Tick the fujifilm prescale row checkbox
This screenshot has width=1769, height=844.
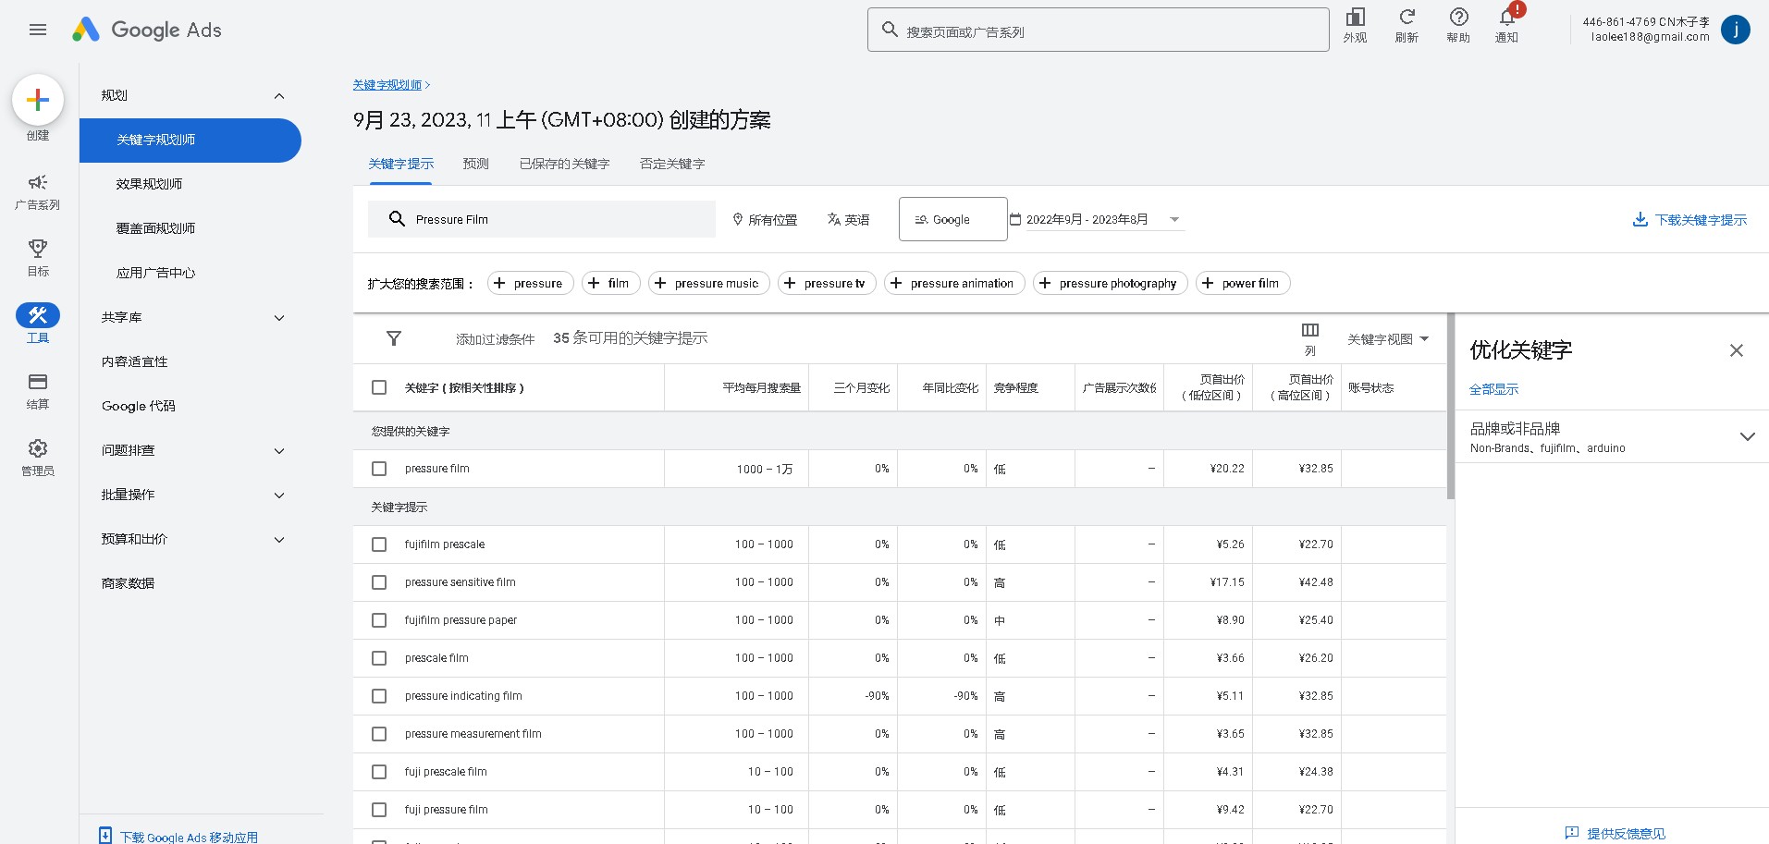click(x=379, y=544)
